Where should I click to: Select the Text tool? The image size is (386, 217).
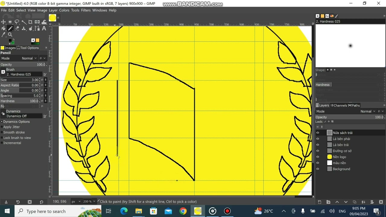(x=44, y=28)
